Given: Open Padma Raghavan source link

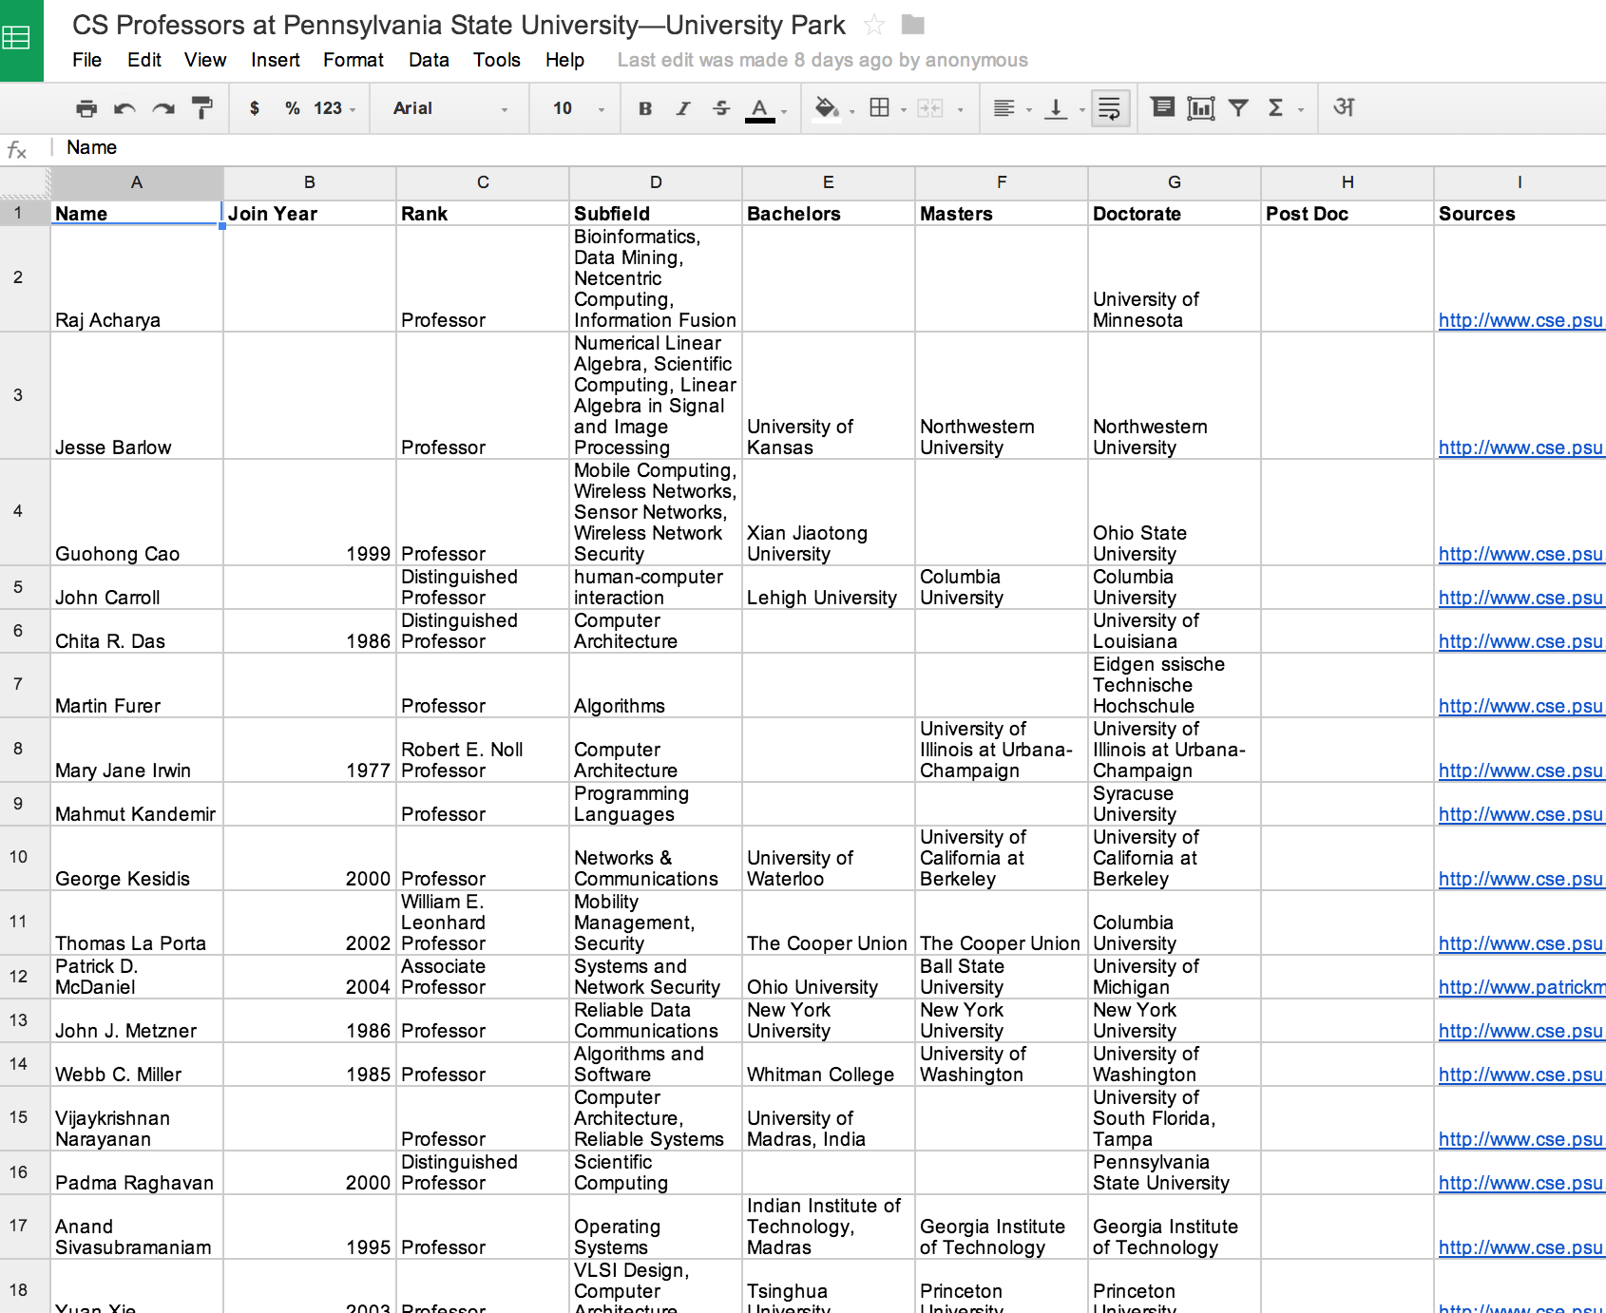Looking at the screenshot, I should (1520, 1183).
